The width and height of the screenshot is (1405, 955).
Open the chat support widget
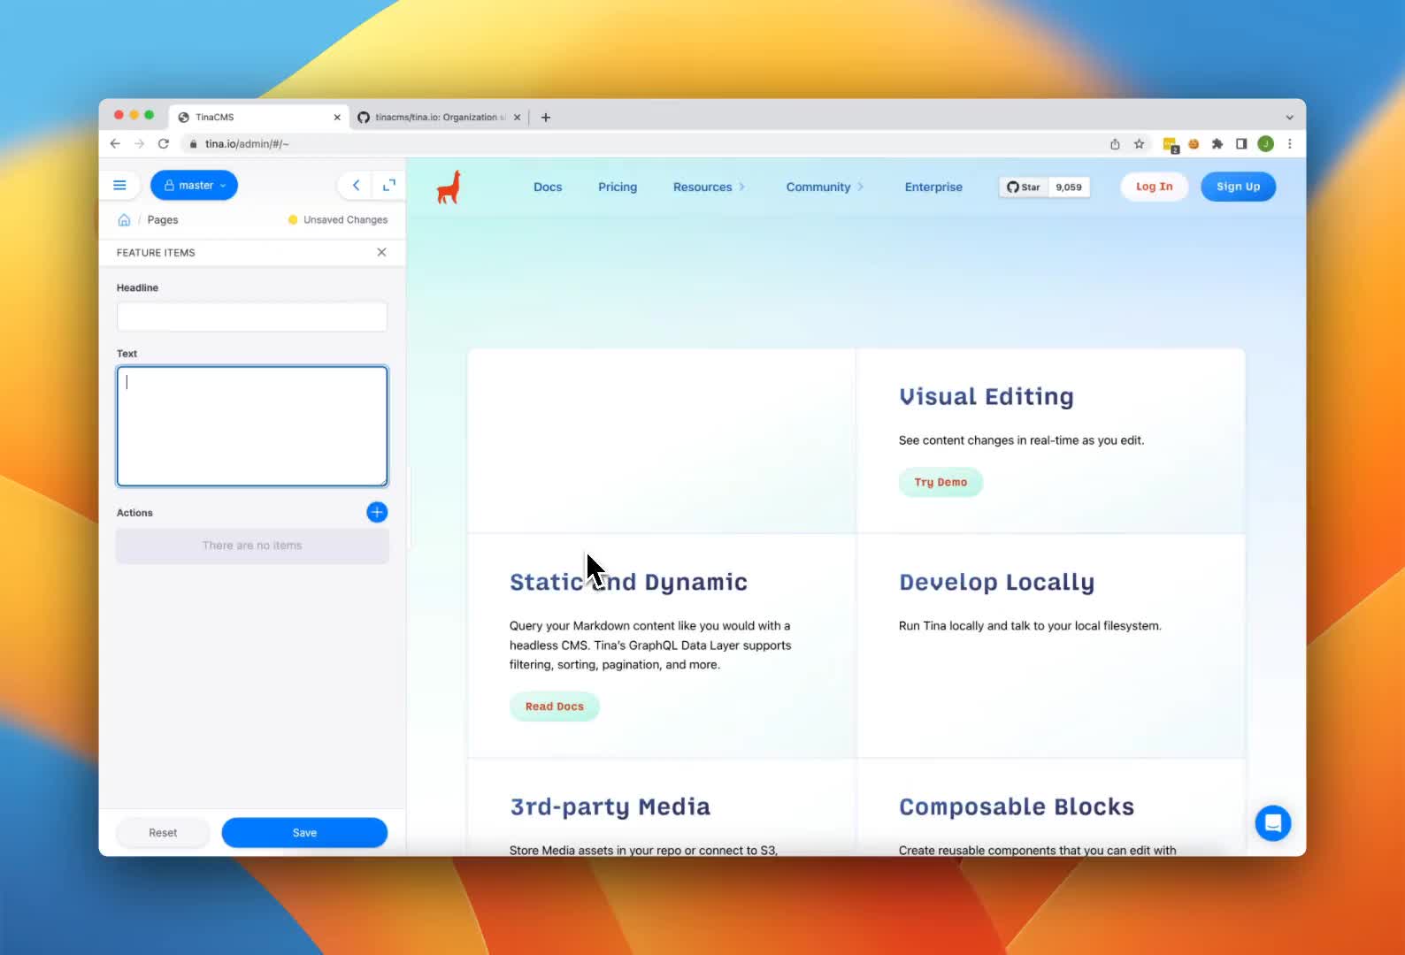coord(1272,823)
